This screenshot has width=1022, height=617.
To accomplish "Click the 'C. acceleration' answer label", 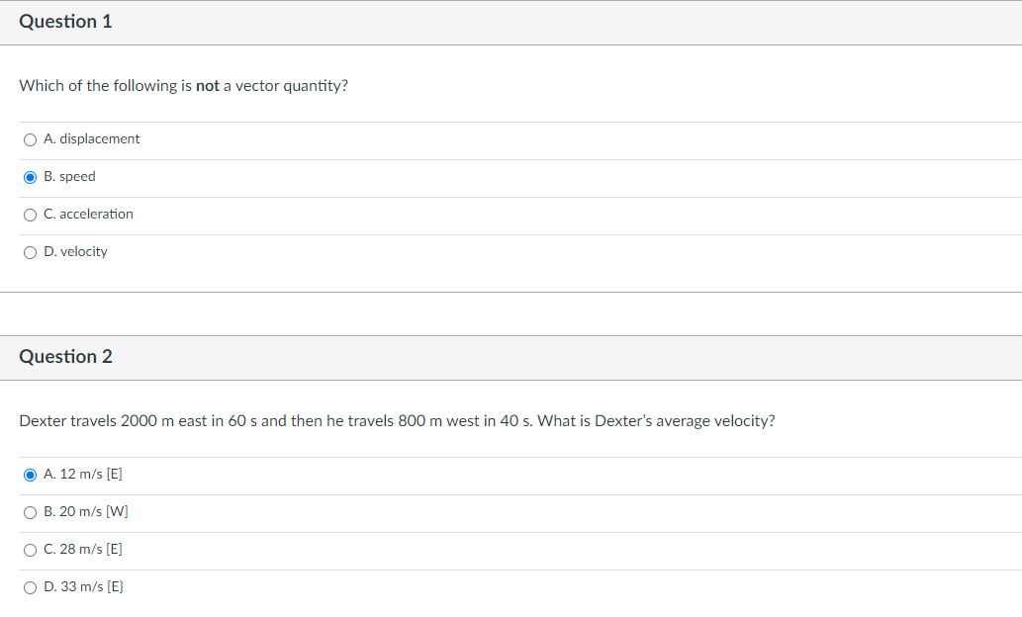I will coord(89,214).
